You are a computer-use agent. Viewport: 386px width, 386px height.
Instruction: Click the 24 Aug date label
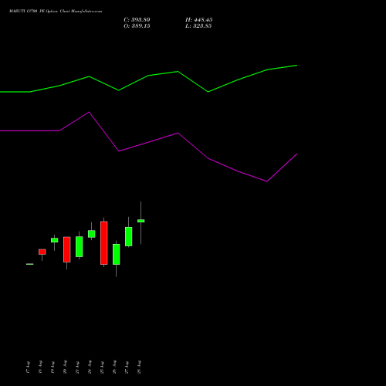tap(90, 367)
